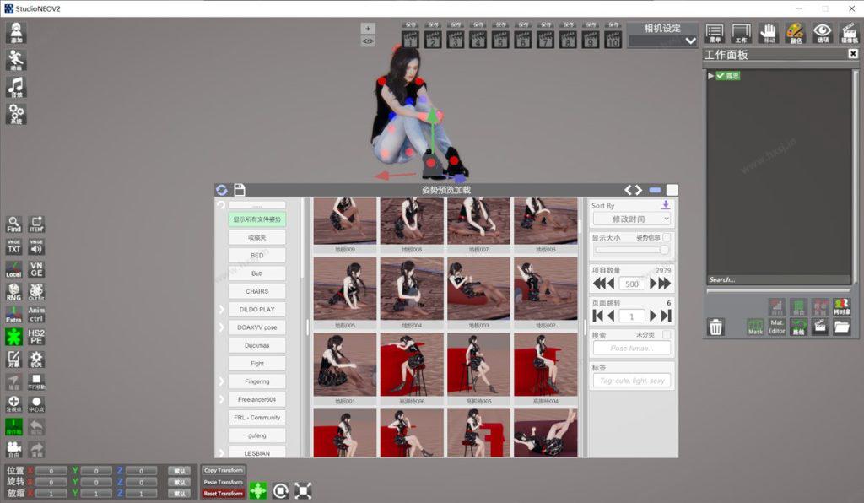Screen dimensions: 864x503
Task: Select the CHAIRS pose category
Action: click(x=256, y=291)
